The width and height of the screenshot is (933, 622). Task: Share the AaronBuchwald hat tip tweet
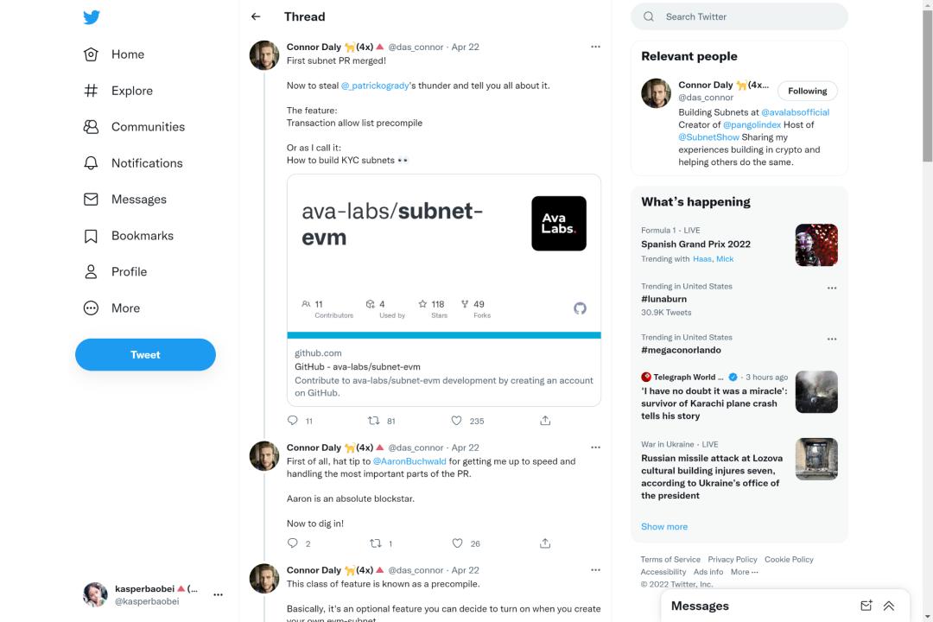[x=545, y=543]
